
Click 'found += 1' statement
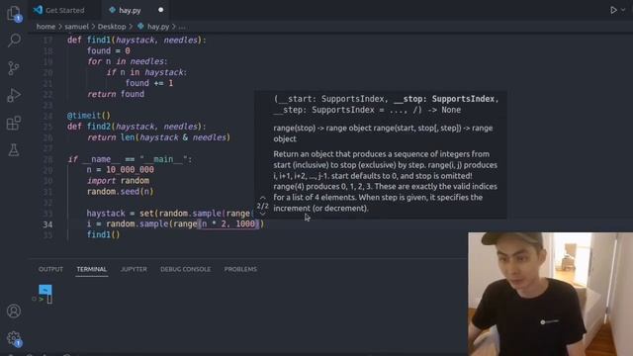[x=149, y=83]
